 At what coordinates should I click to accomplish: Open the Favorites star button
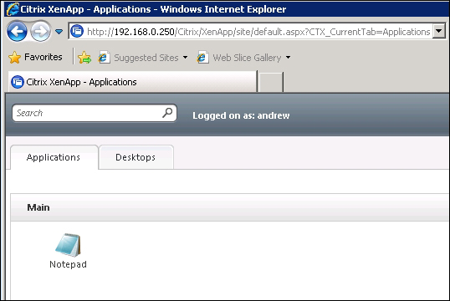pyautogui.click(x=36, y=57)
